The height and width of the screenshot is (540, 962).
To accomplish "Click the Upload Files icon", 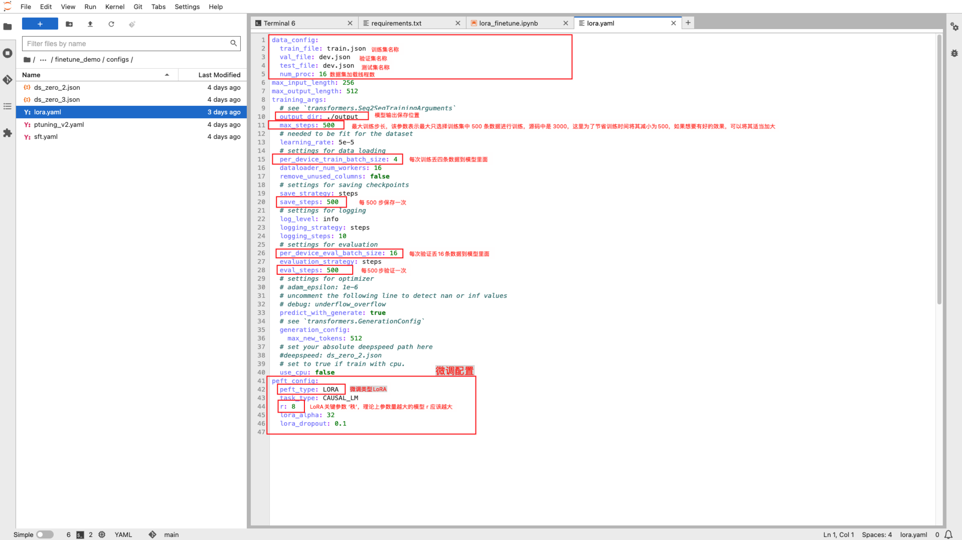I will point(90,24).
